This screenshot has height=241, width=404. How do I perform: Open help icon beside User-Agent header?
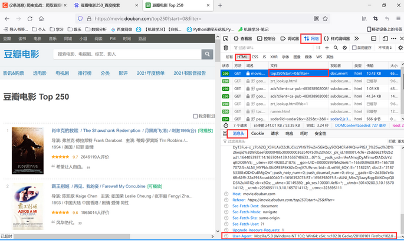point(226,236)
